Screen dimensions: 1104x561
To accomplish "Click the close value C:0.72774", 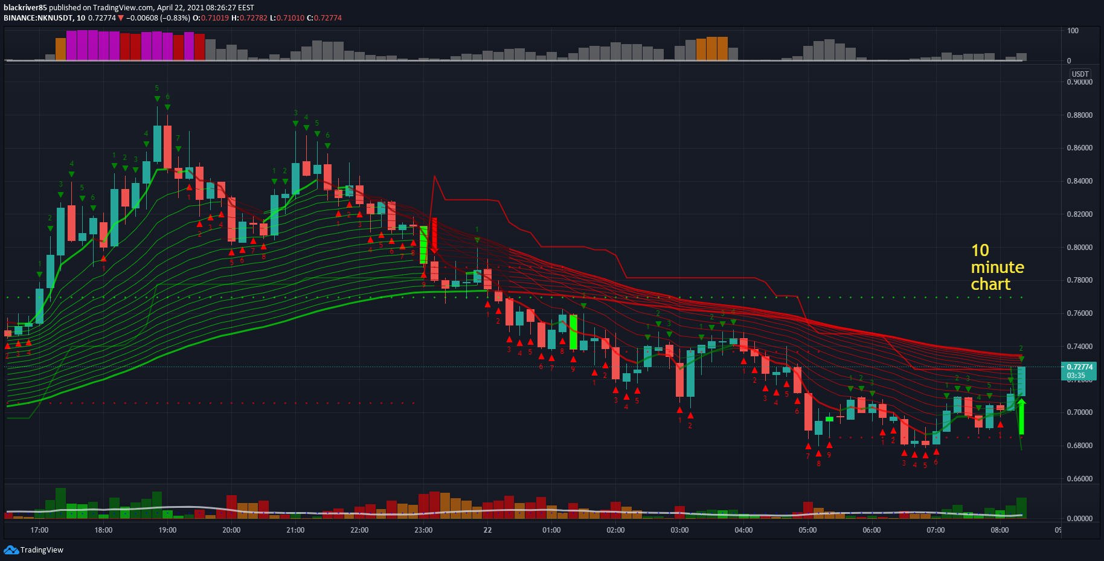I will pos(324,18).
